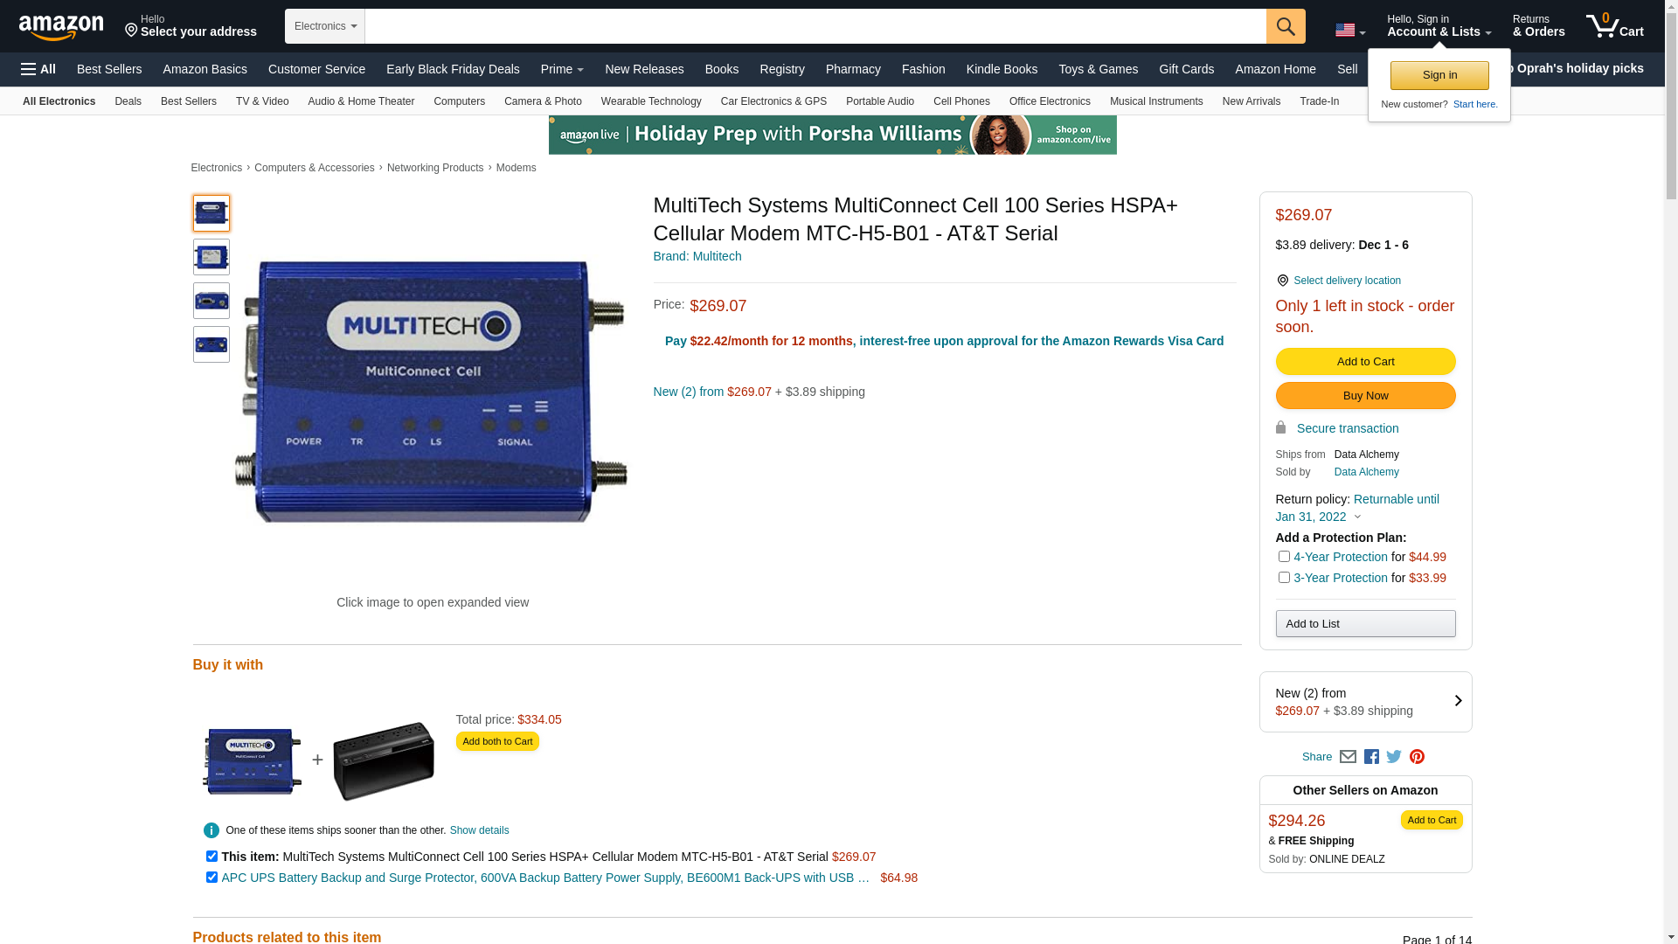1678x944 pixels.
Task: Share product on Pinterest icon
Action: pos(1417,757)
